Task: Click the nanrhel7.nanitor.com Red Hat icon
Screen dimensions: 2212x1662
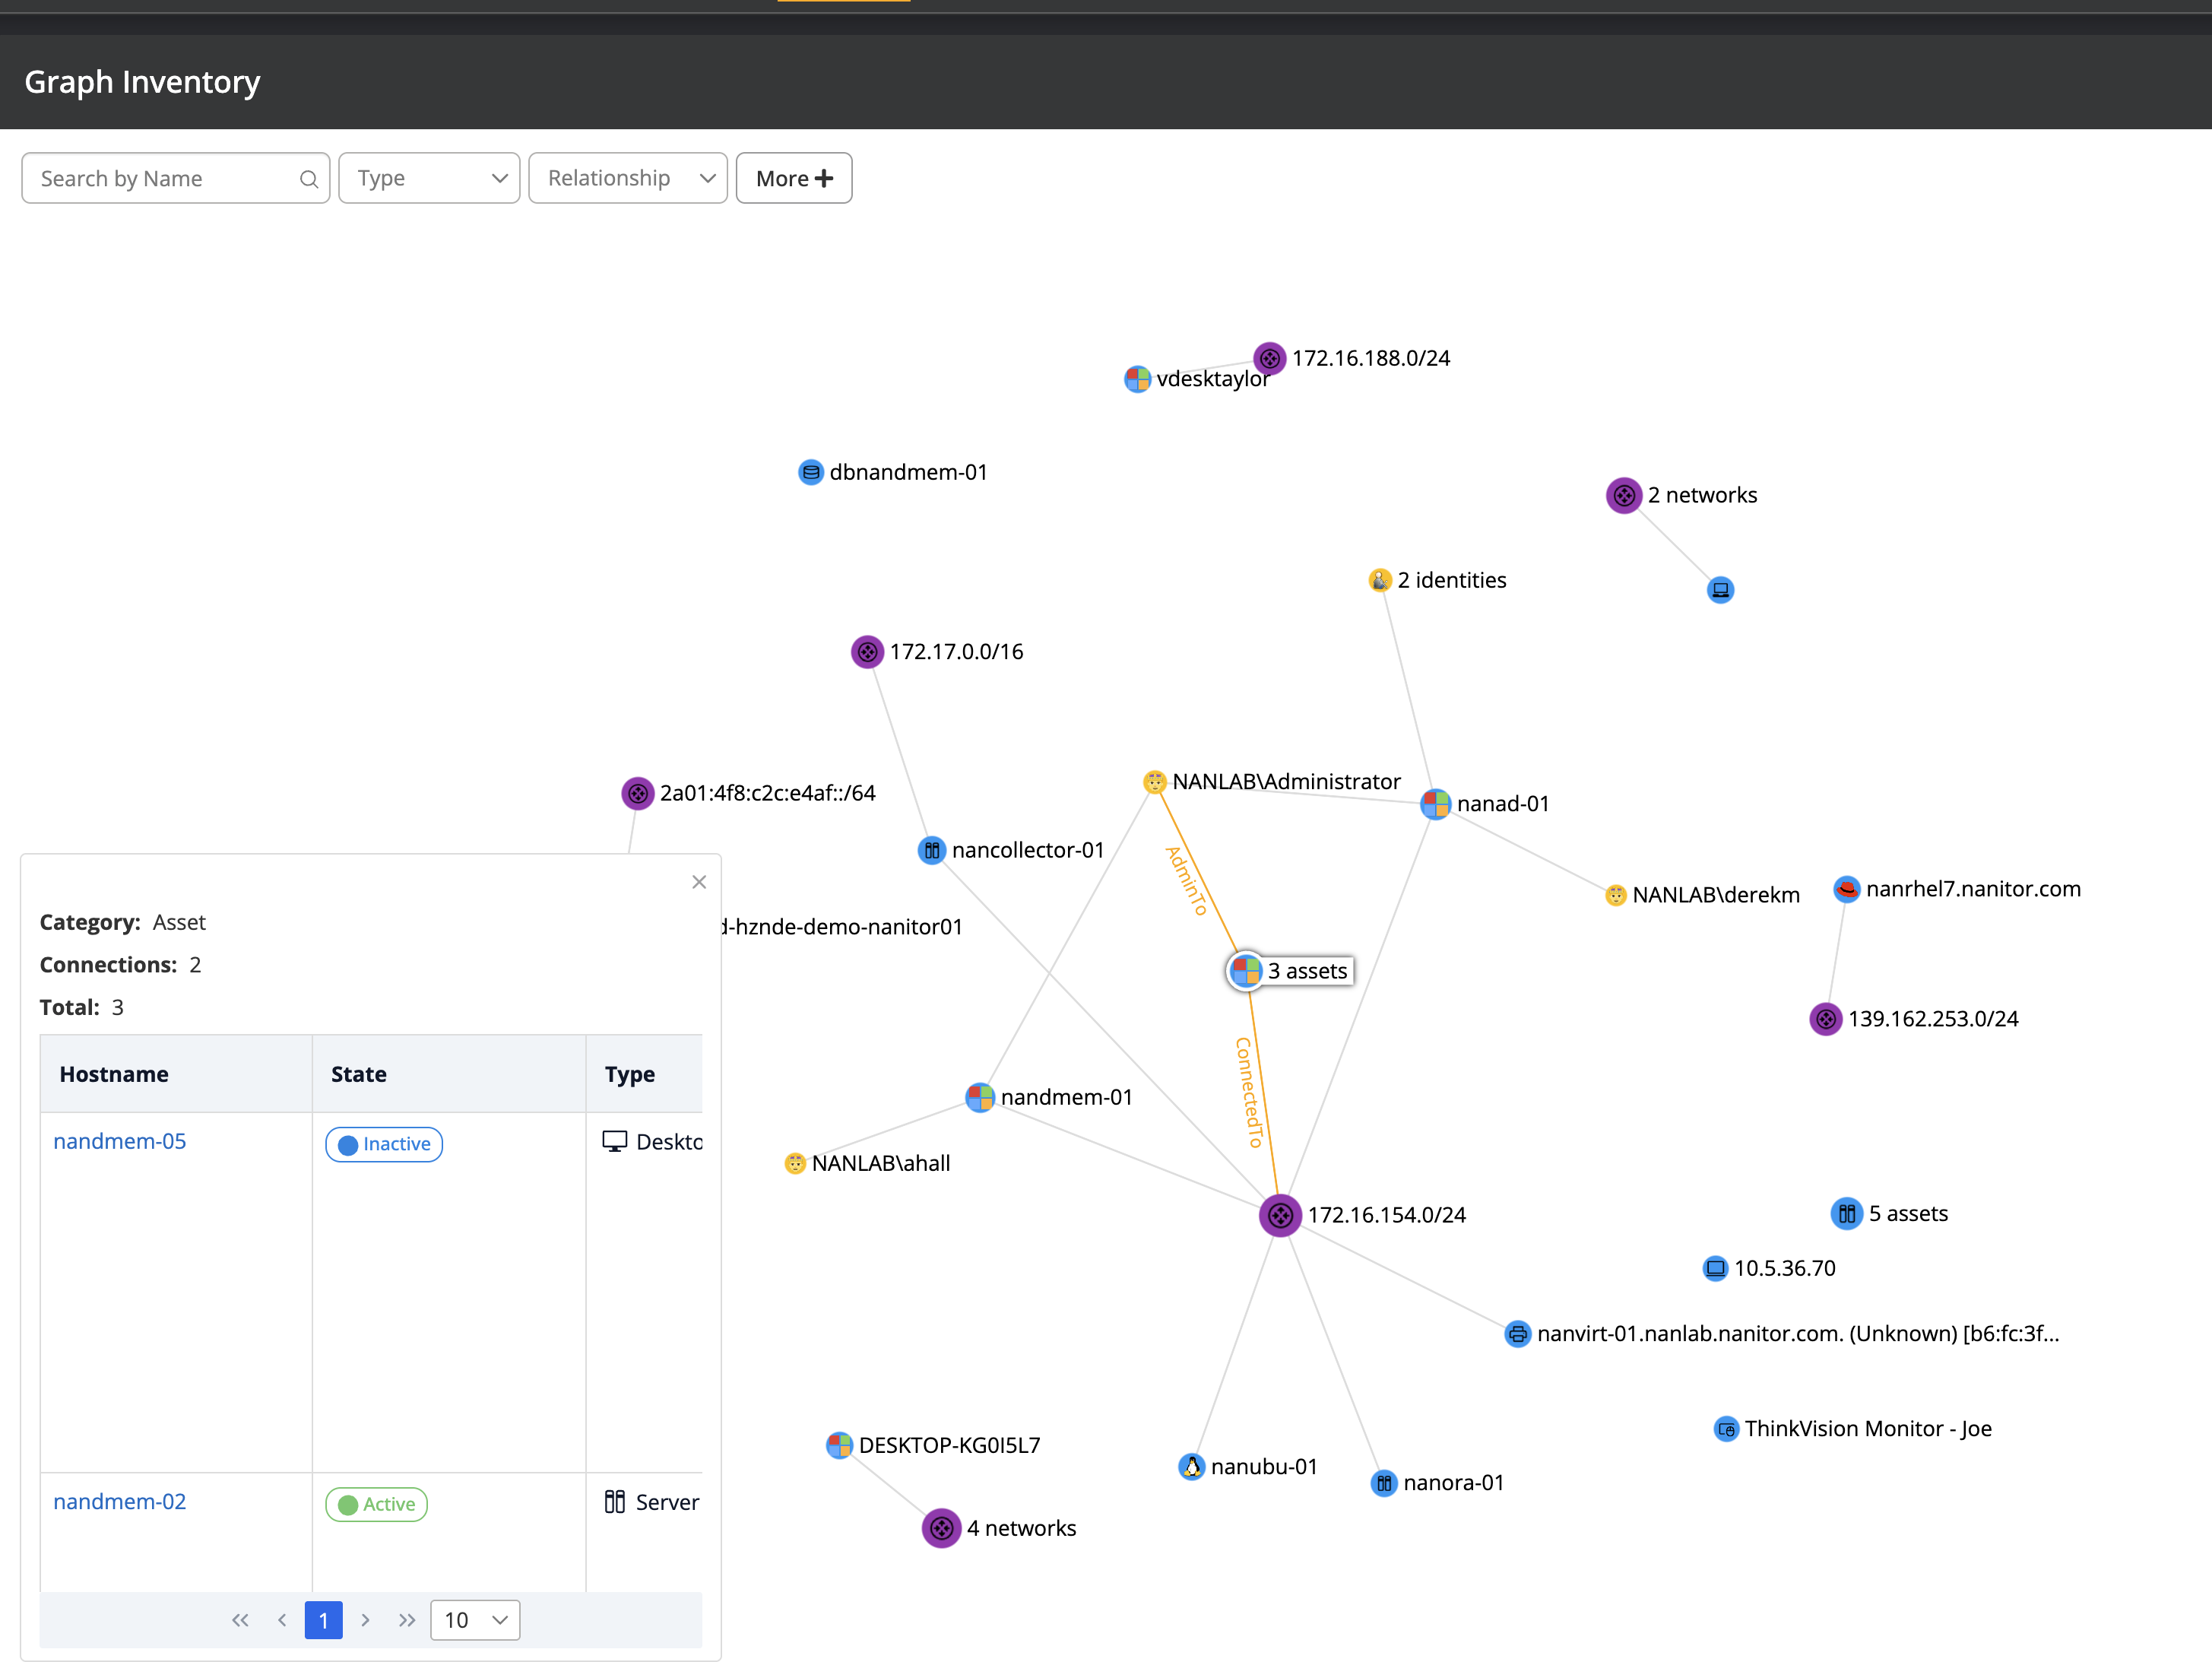Action: coord(1846,889)
